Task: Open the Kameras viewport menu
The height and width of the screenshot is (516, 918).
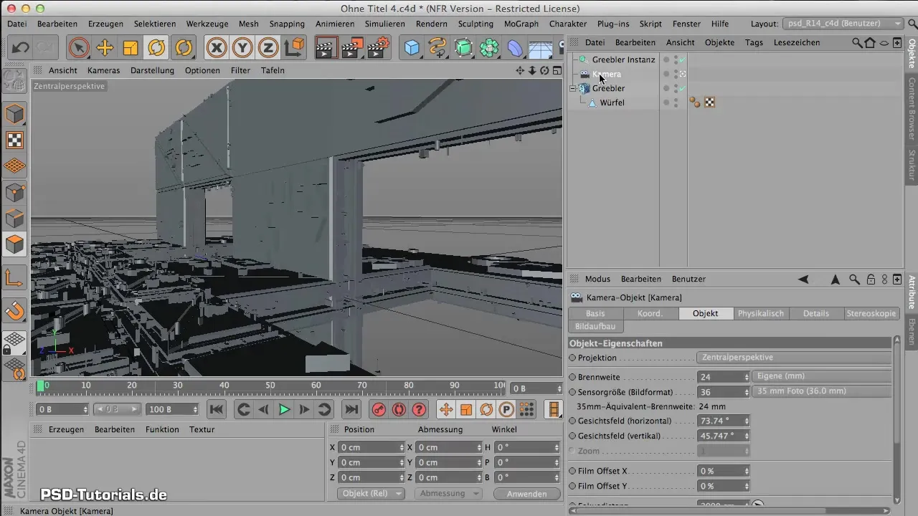Action: [x=104, y=70]
